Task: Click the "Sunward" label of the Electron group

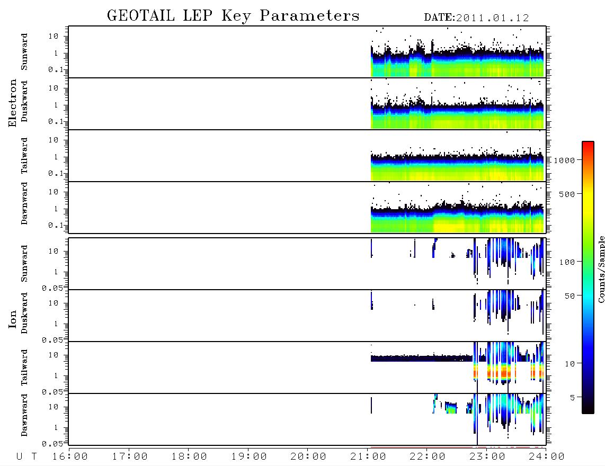Action: click(x=24, y=52)
